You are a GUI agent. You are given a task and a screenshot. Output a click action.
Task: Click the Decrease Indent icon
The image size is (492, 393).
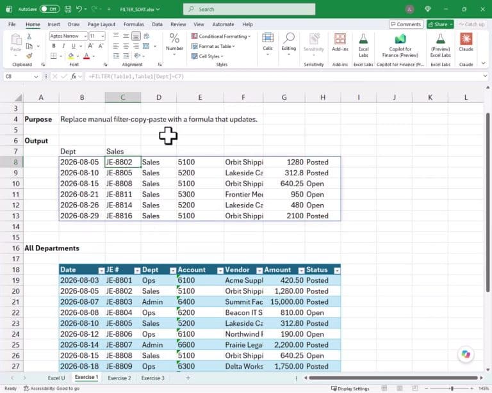[116, 56]
